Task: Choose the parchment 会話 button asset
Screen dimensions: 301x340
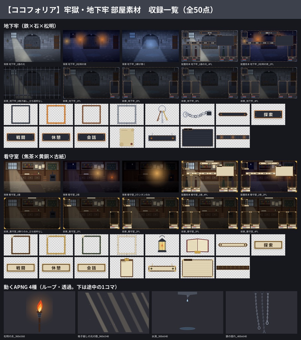Action: pyautogui.click(x=91, y=268)
